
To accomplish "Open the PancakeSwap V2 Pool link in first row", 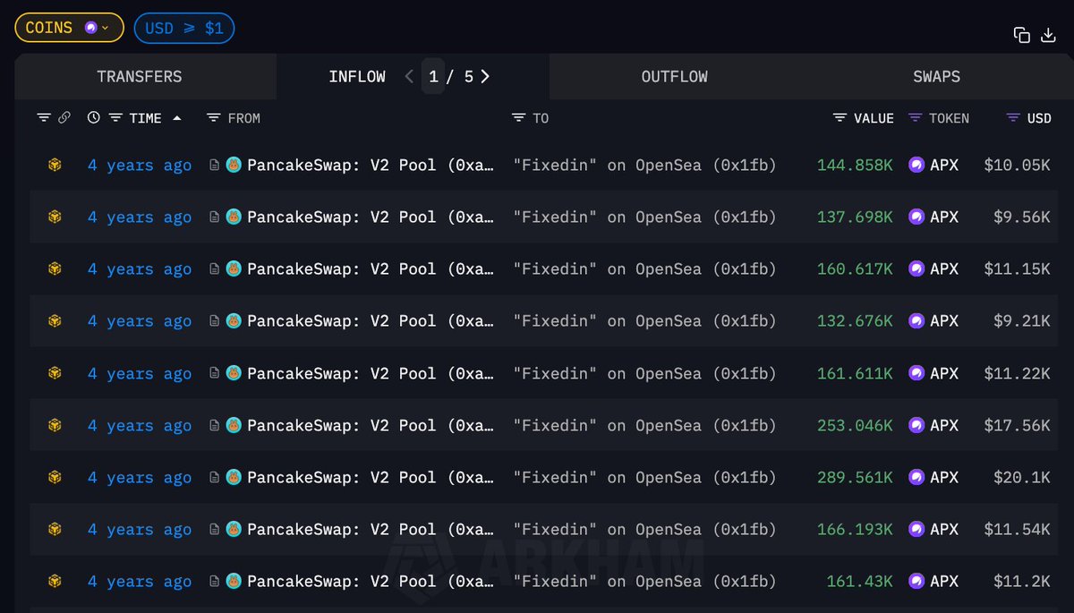I will click(369, 165).
